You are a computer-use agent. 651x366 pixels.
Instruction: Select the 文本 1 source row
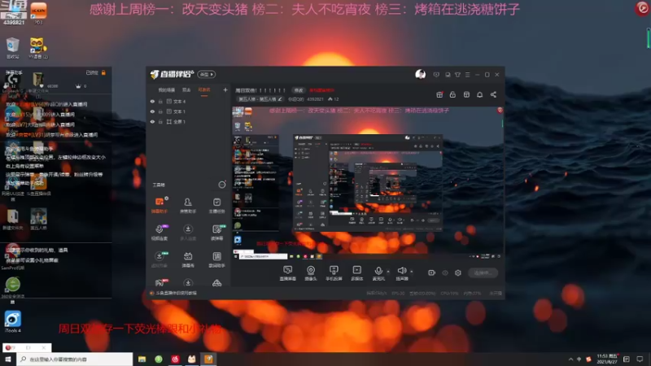(188, 111)
